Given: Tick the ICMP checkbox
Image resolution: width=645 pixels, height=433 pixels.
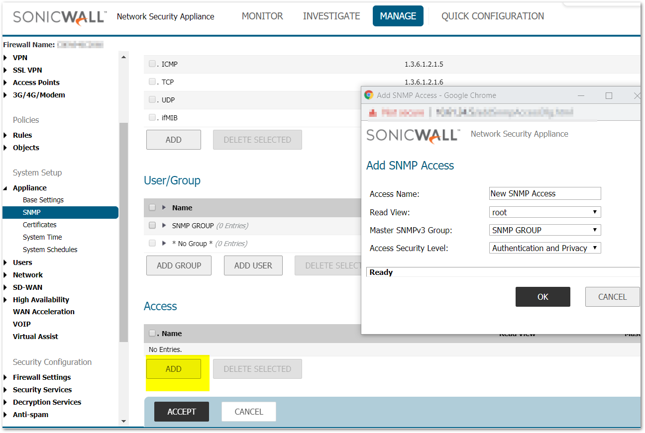Looking at the screenshot, I should (x=152, y=64).
